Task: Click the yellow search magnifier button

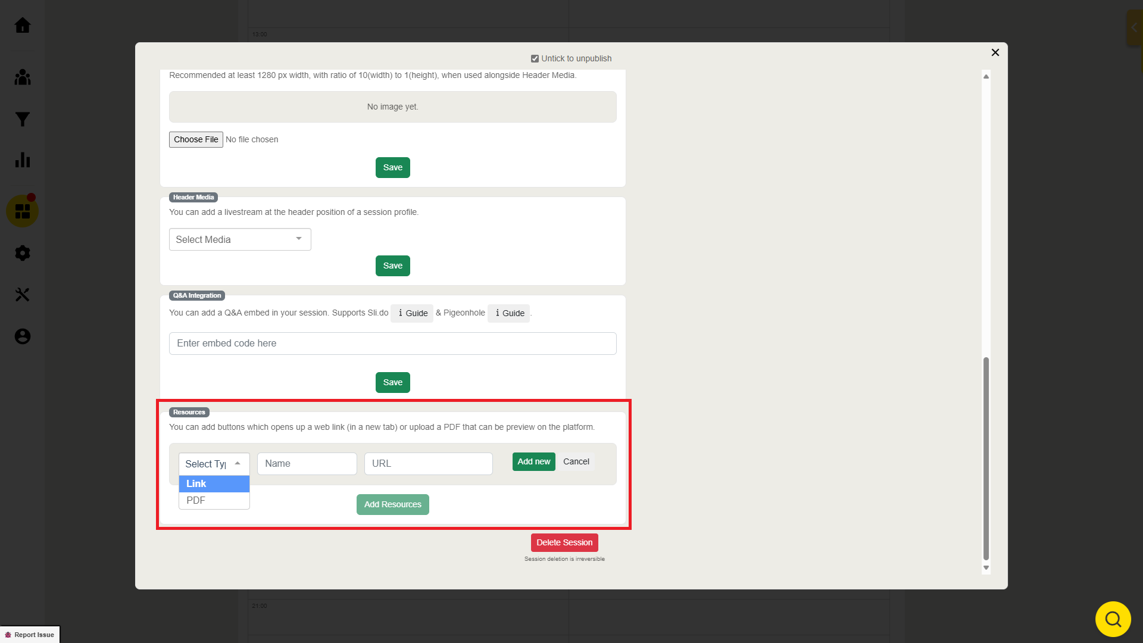Action: click(1113, 619)
